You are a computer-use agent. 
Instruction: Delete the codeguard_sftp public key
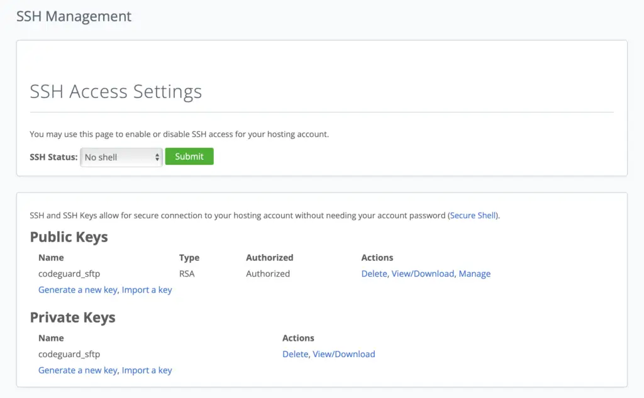(x=374, y=274)
